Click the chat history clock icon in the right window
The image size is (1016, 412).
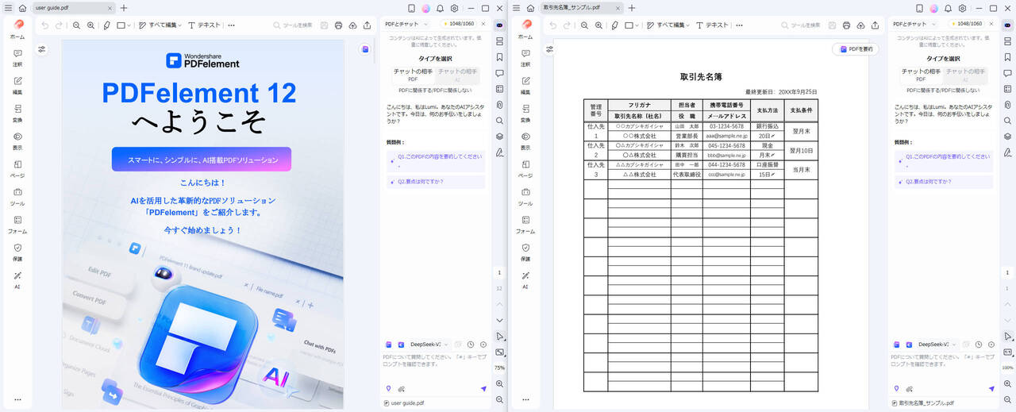979,345
